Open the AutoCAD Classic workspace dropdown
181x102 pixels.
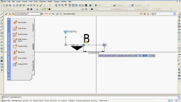tap(25, 9)
